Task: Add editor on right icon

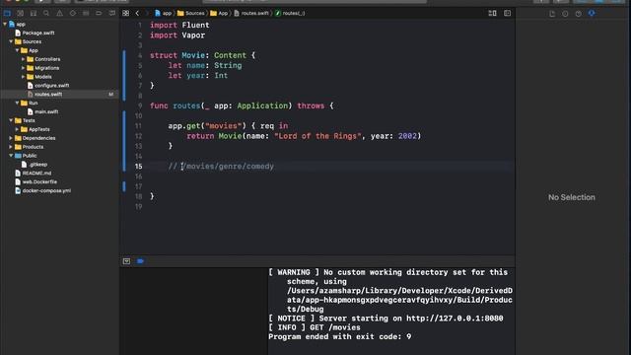Action: pos(507,13)
